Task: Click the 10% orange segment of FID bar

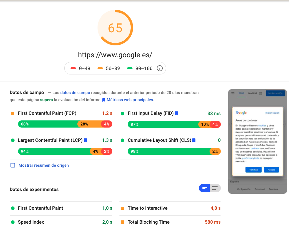Action: tap(204, 125)
